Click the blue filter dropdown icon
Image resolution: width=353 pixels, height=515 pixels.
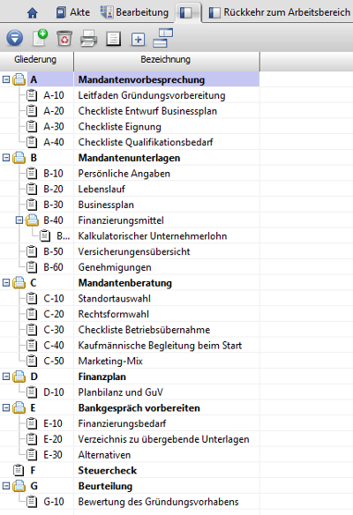[14, 38]
